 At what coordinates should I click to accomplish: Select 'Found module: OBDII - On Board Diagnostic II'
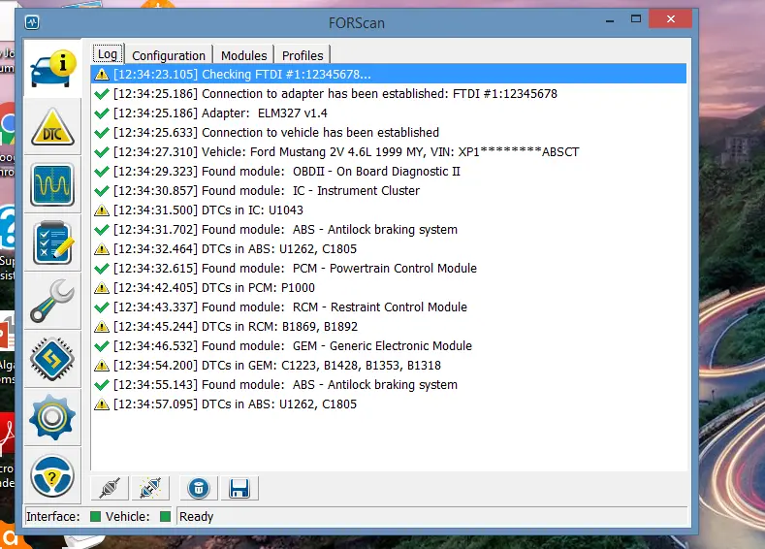coord(389,172)
